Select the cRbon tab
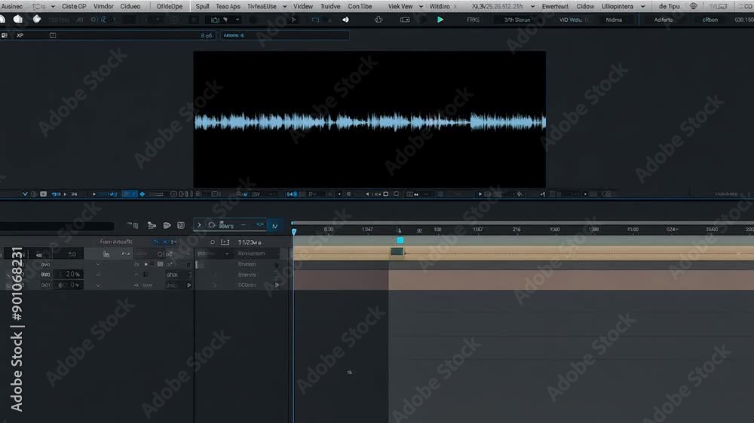The image size is (754, 423). click(x=710, y=20)
